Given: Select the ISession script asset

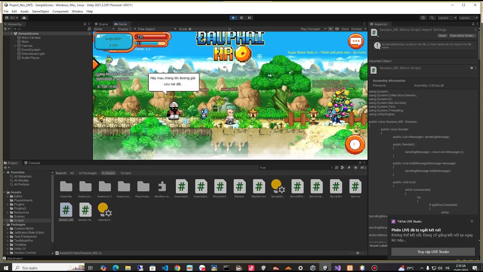Looking at the screenshot, I should click(239, 189).
